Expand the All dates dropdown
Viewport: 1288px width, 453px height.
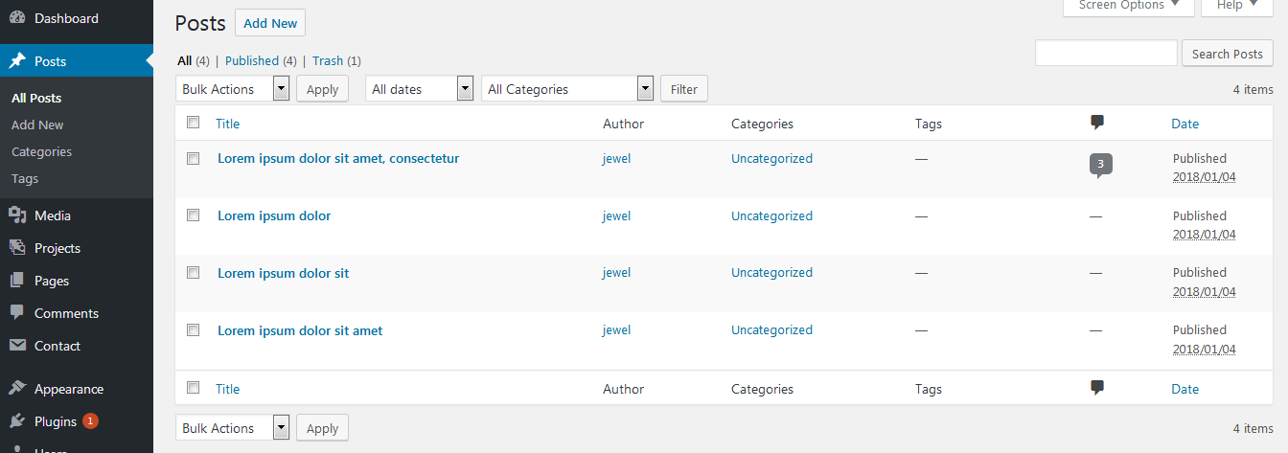coord(420,89)
